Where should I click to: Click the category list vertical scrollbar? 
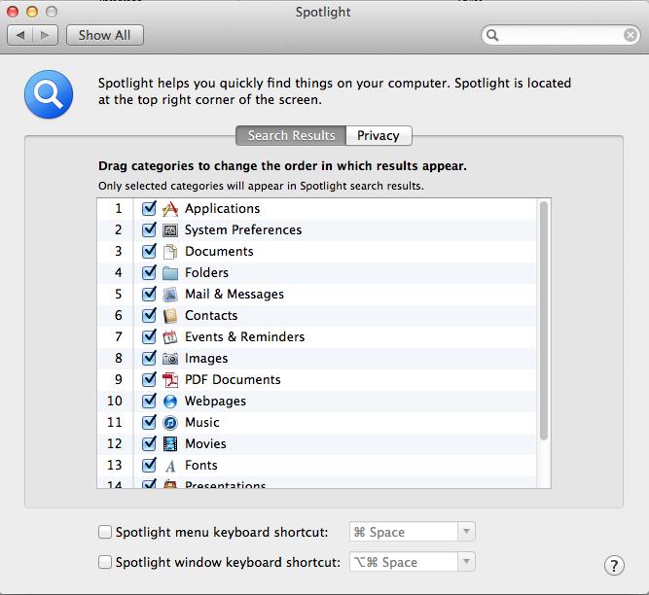tap(544, 321)
